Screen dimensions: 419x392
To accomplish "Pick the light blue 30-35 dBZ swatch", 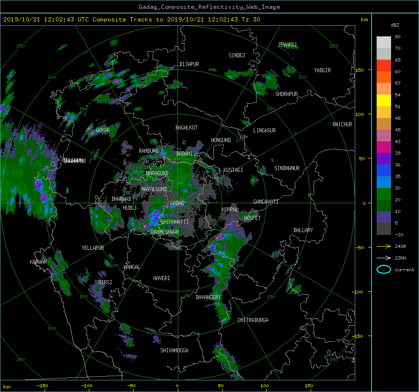I will [384, 182].
